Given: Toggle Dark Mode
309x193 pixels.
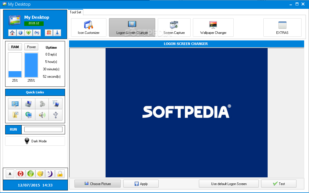Looking at the screenshot, I should pyautogui.click(x=35, y=141).
